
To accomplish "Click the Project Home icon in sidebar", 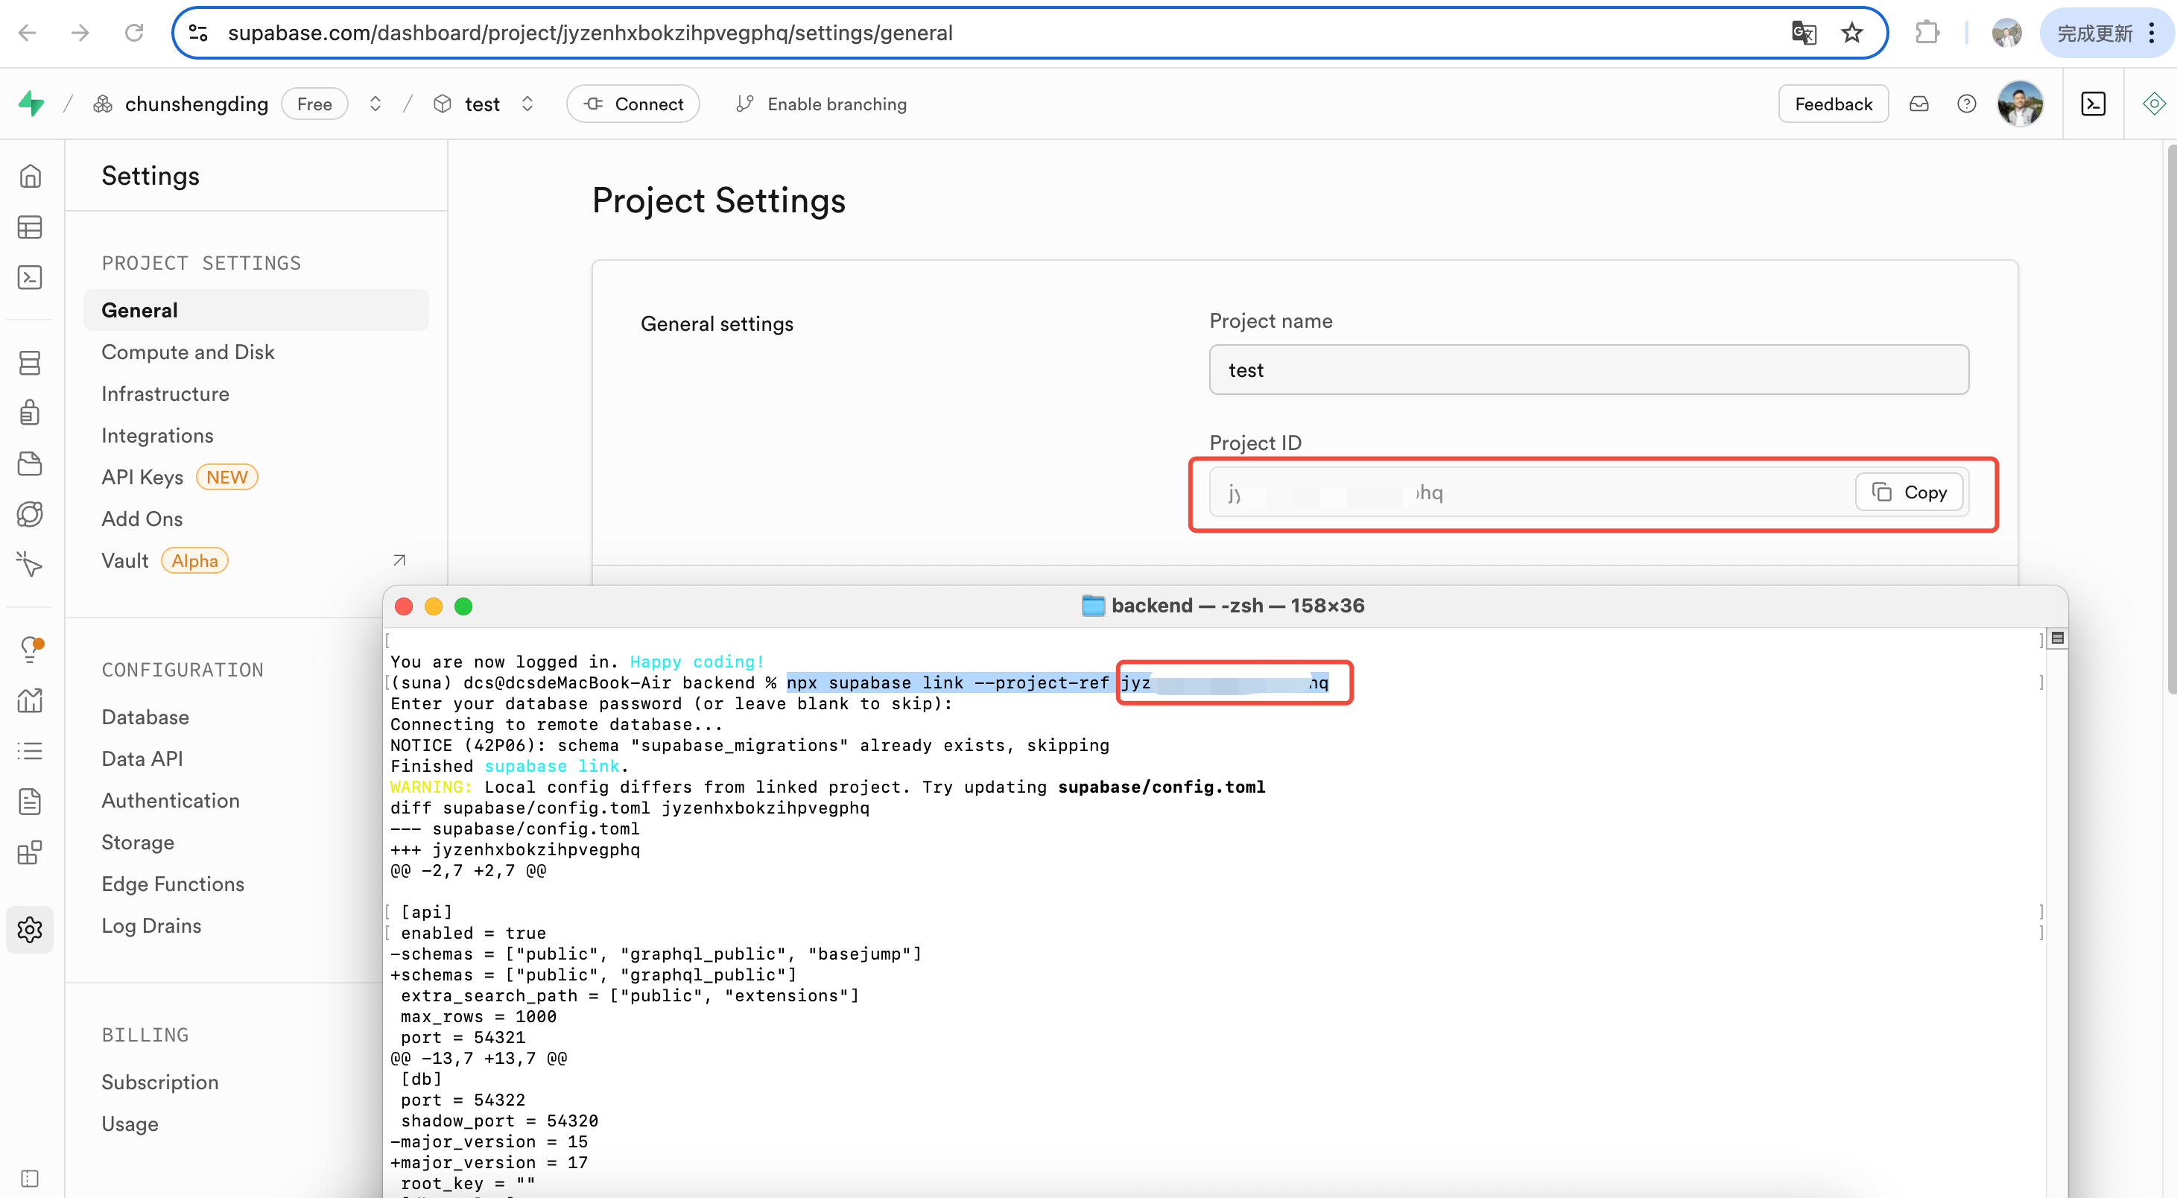I will tap(30, 176).
